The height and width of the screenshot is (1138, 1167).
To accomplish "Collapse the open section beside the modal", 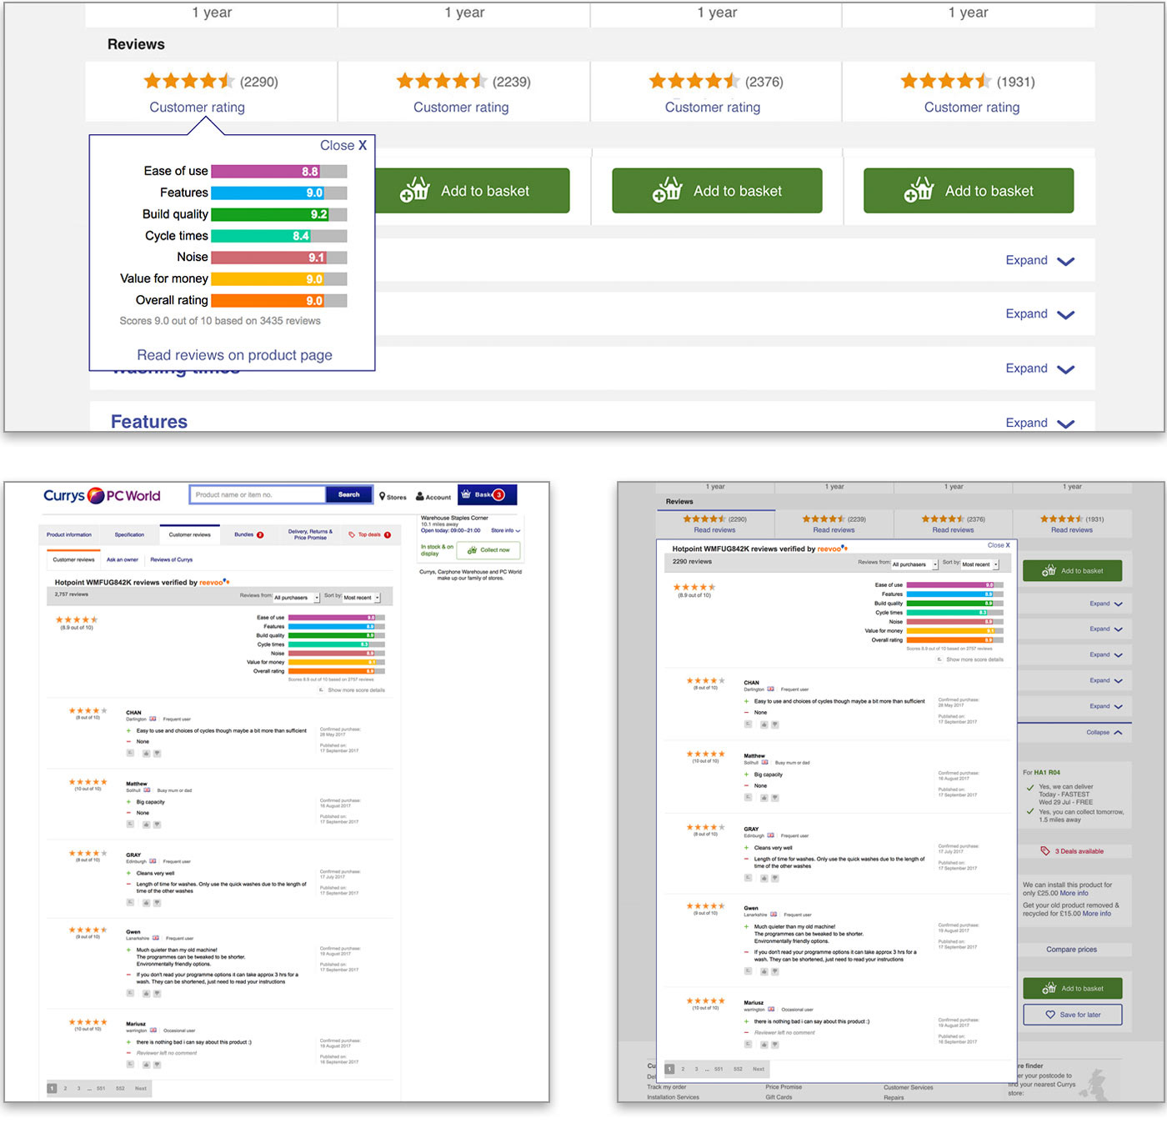I will coord(1104,733).
